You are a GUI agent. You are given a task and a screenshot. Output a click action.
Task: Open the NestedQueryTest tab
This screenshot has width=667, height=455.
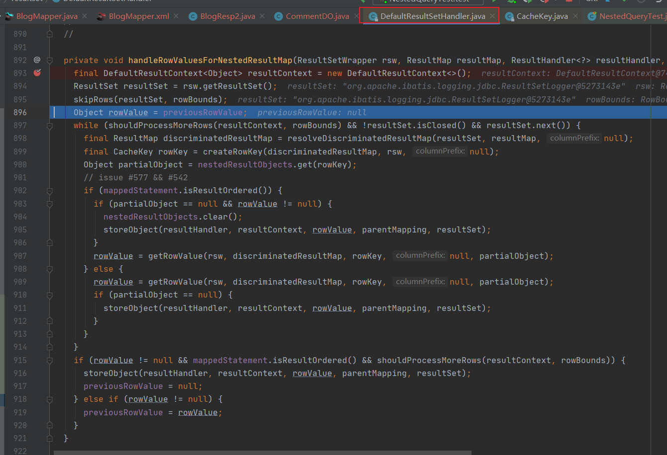click(x=633, y=16)
